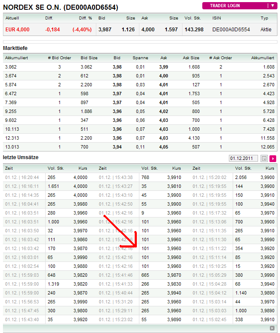Click the NORDEX SE O.N. page title
This screenshot has width=280, height=333.
coord(61,8)
